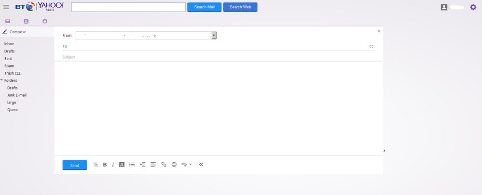Image resolution: width=482 pixels, height=195 pixels.
Task: Collapse the Folders section
Action: click(2, 80)
